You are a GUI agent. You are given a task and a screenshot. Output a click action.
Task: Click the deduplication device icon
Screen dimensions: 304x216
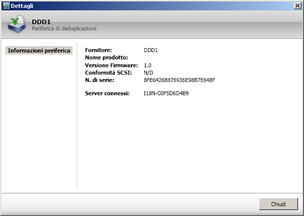[17, 24]
